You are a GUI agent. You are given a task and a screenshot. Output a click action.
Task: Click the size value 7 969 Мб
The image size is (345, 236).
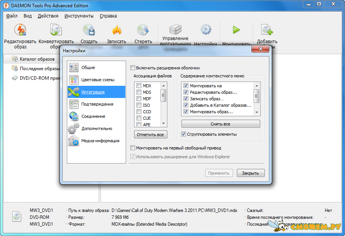point(120,217)
